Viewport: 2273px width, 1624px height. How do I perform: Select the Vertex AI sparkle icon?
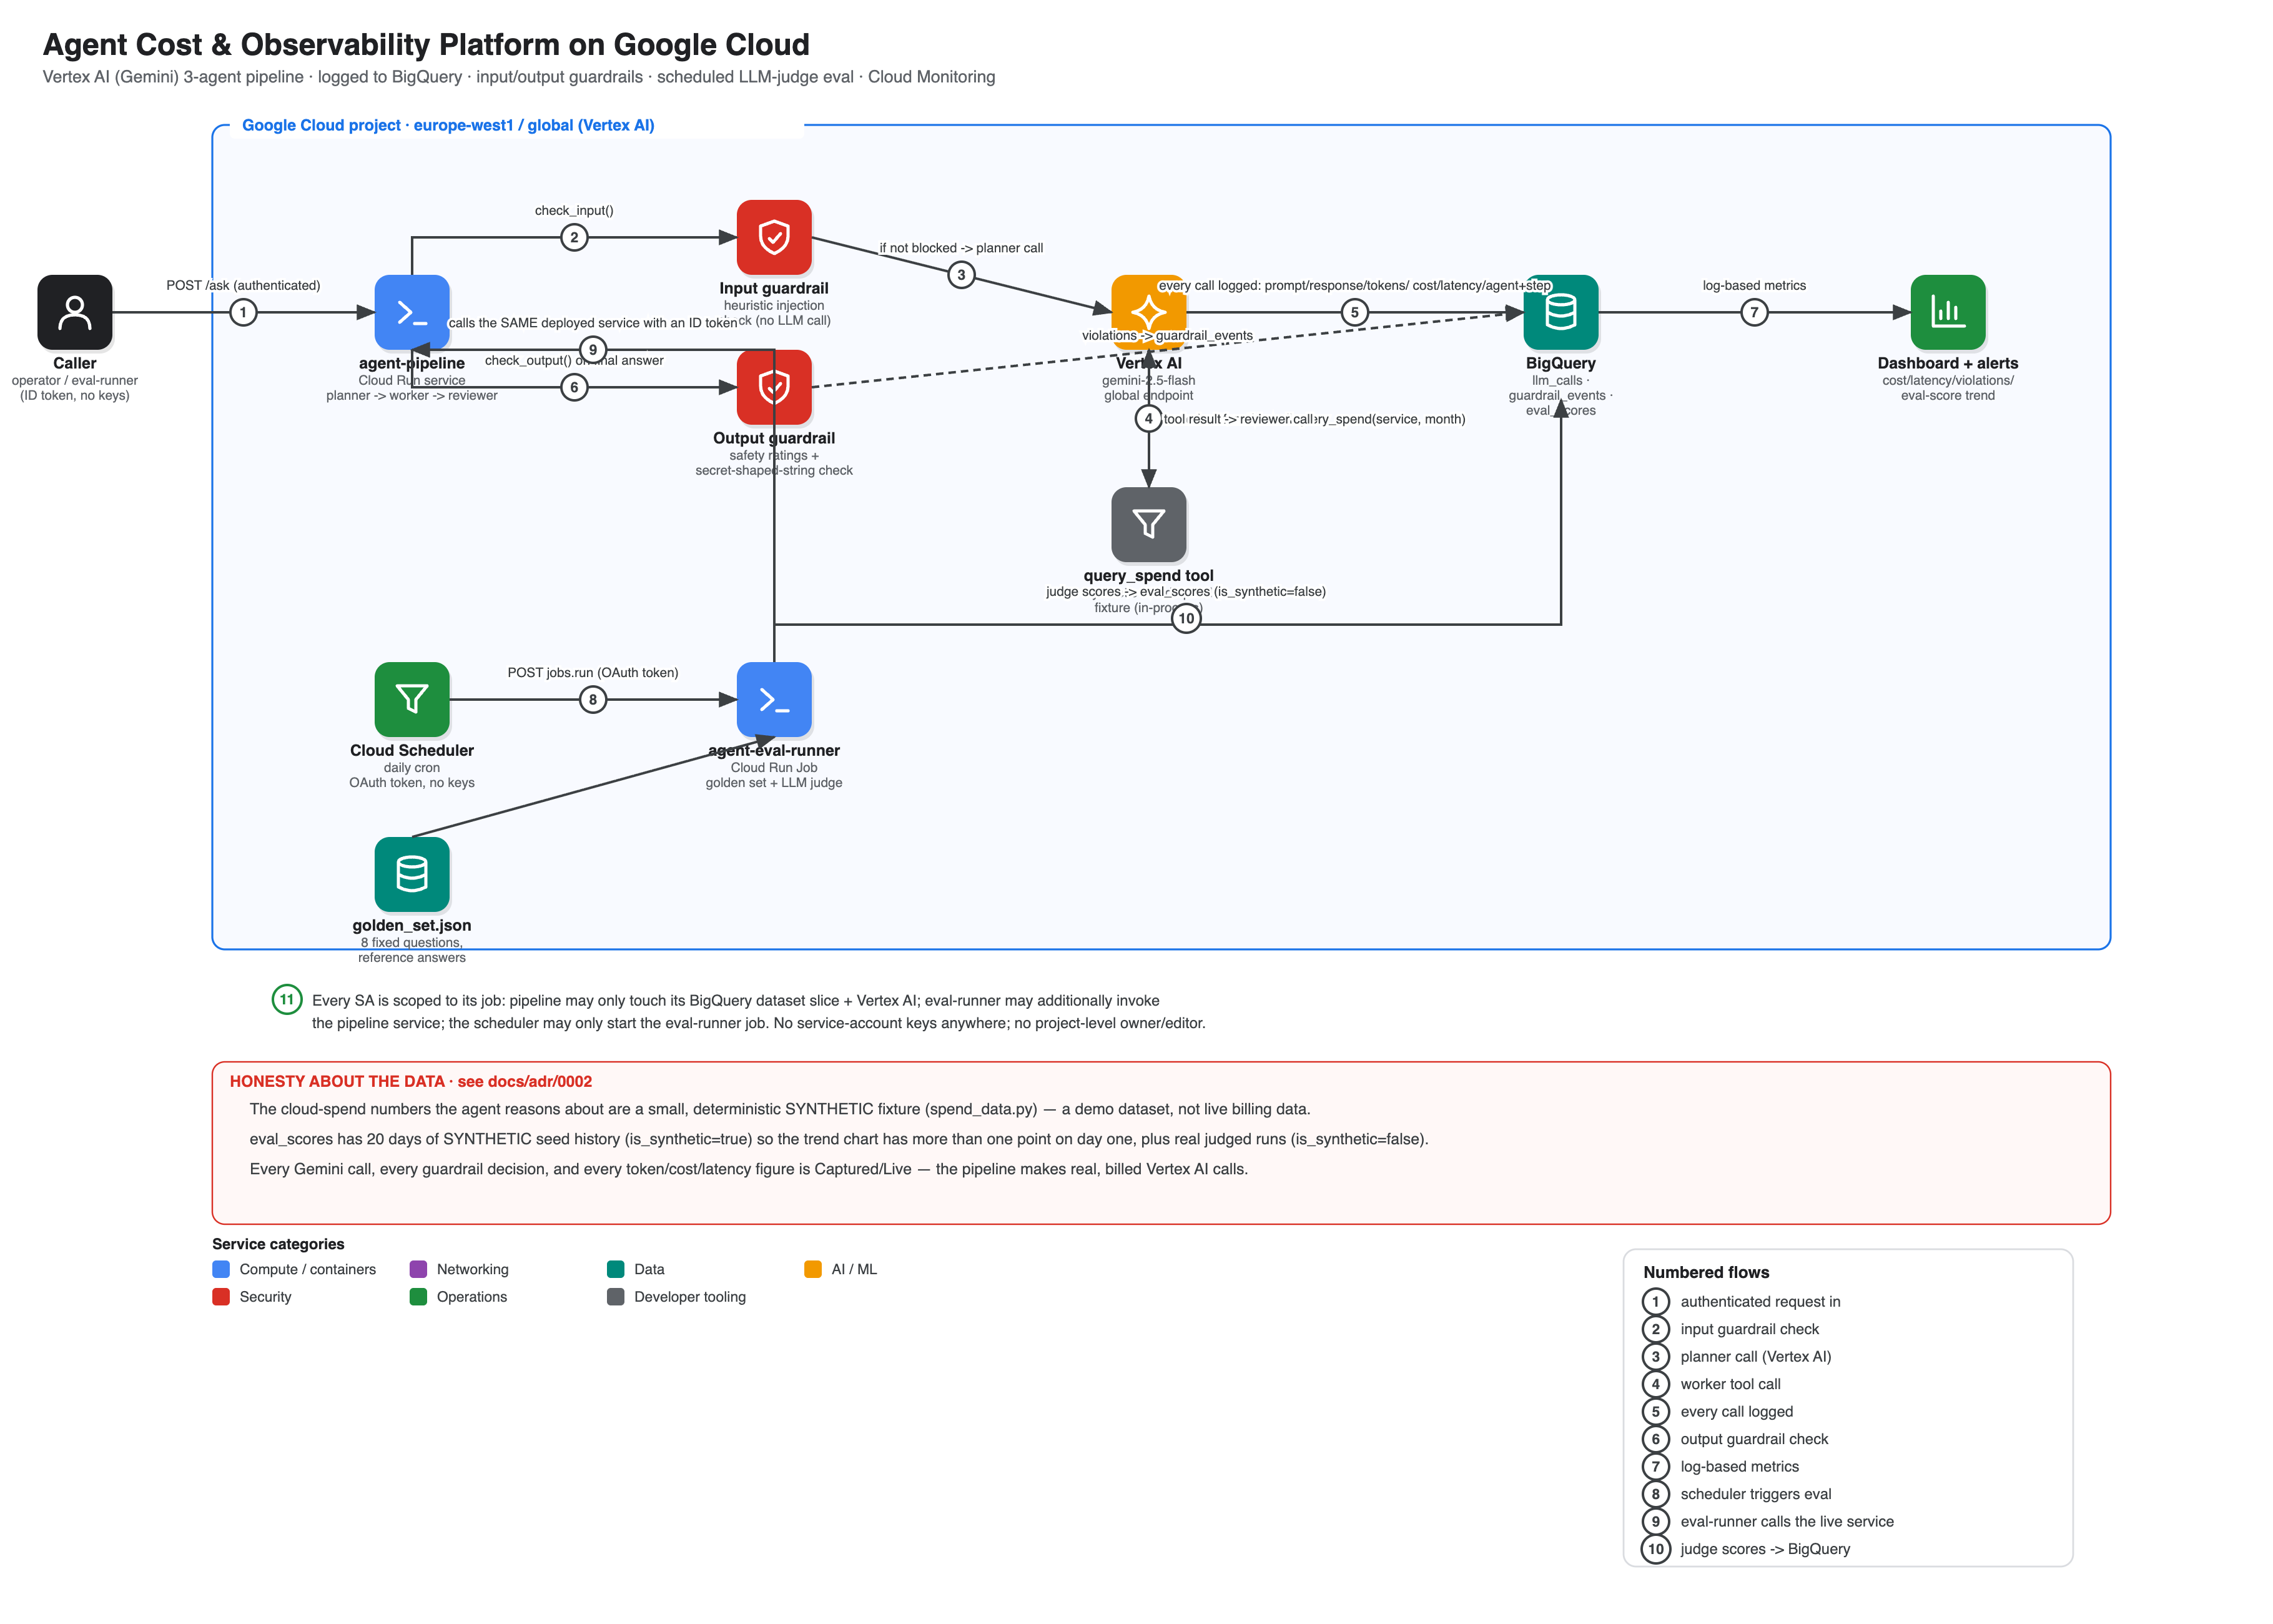coord(1148,312)
